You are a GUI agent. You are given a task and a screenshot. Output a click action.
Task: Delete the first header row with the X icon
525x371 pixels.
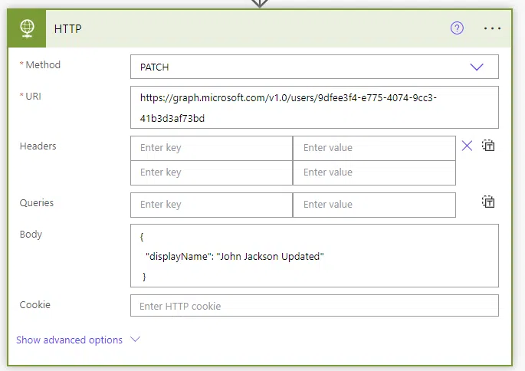(467, 146)
